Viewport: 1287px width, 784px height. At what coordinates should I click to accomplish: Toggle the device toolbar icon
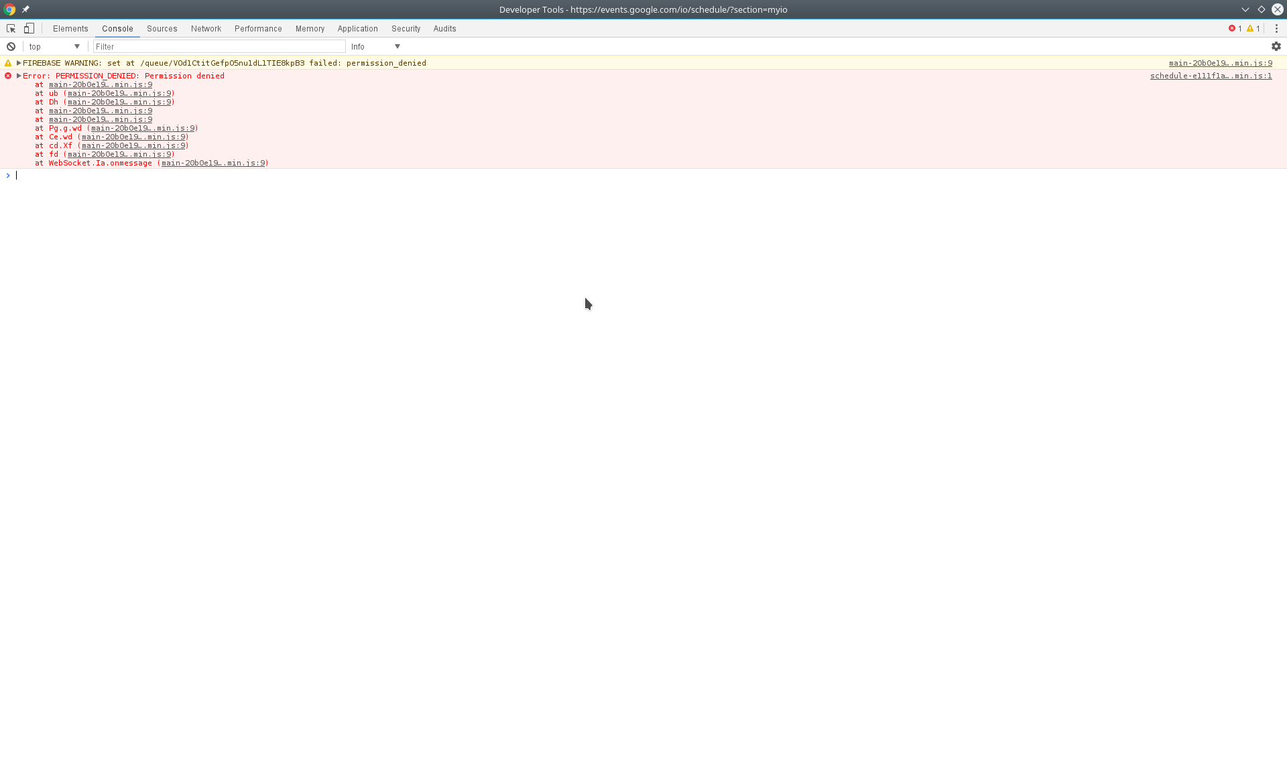pos(29,29)
